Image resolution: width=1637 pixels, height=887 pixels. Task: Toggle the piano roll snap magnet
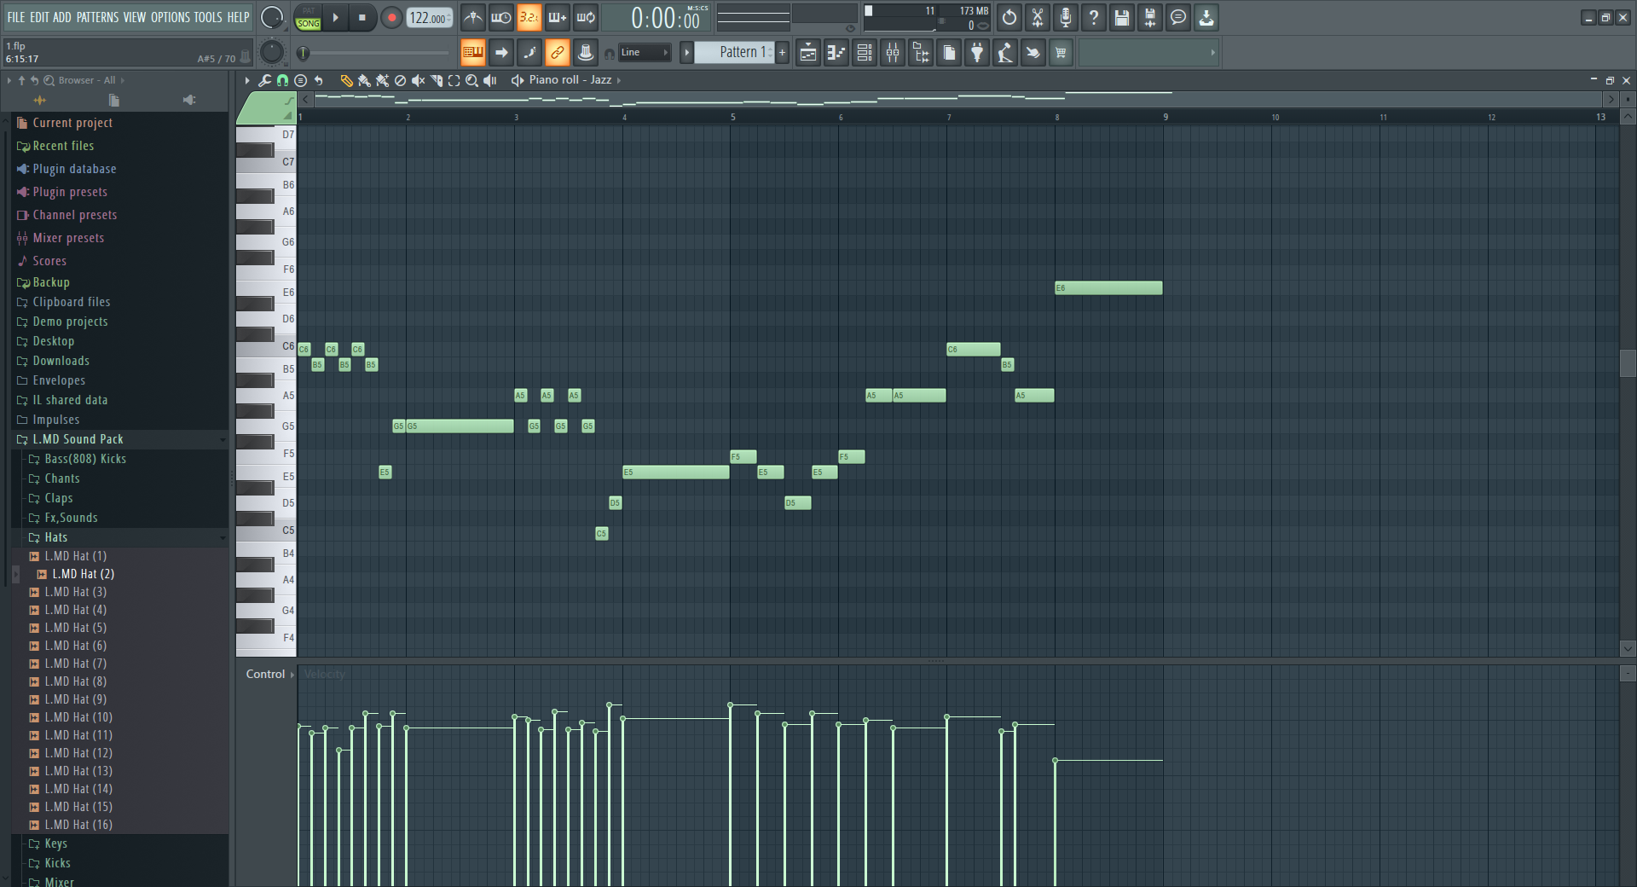[x=282, y=80]
